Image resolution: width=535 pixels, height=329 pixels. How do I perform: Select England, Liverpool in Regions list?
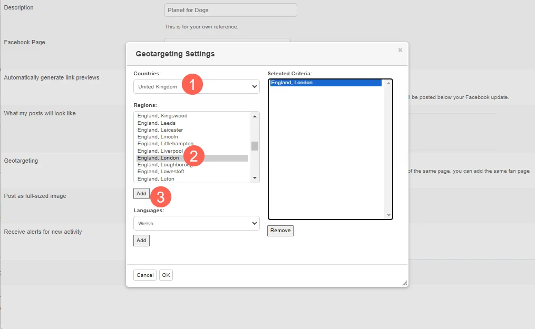tap(160, 151)
